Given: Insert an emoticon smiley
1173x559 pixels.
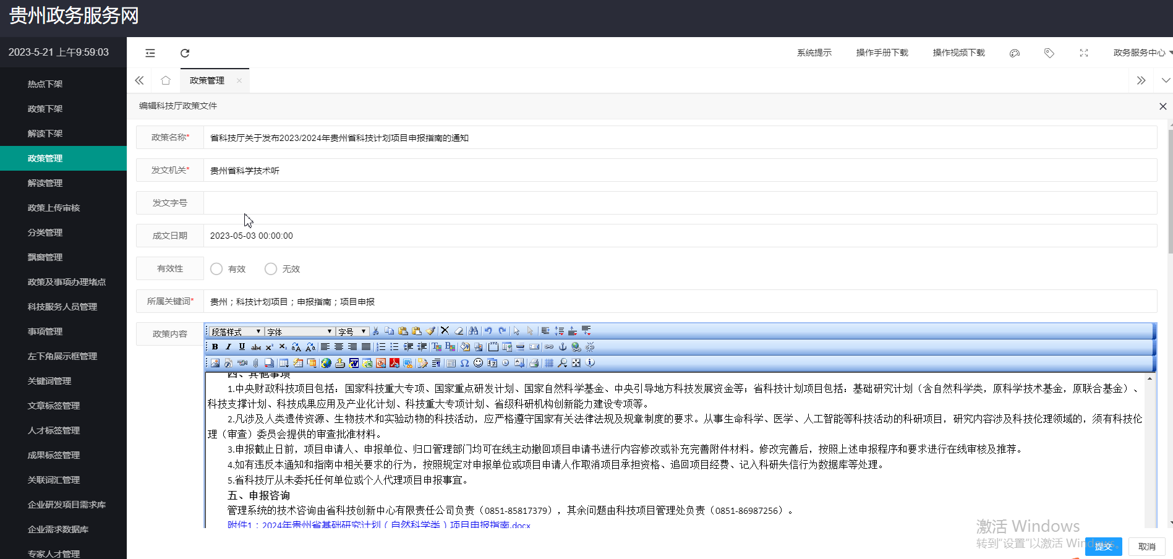Looking at the screenshot, I should coord(478,363).
